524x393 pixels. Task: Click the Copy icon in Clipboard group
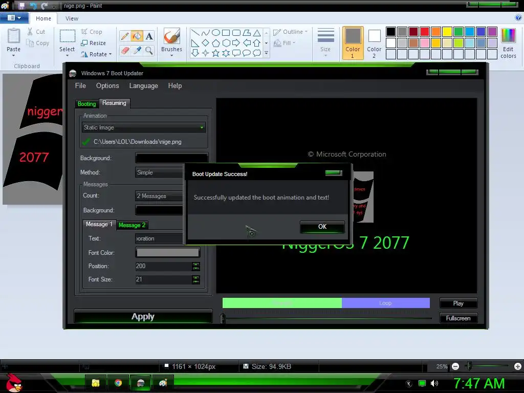(x=30, y=43)
